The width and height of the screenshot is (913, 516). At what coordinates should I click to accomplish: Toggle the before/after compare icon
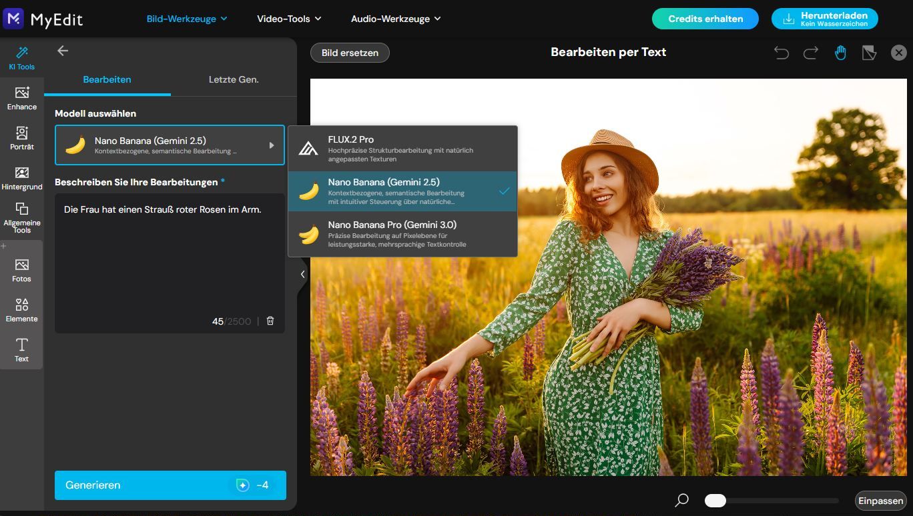point(869,53)
